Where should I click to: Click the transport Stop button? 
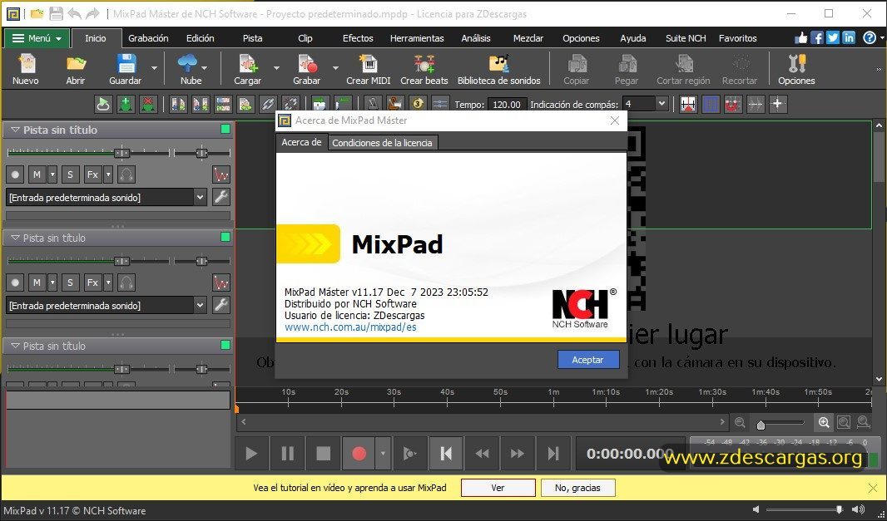(323, 453)
